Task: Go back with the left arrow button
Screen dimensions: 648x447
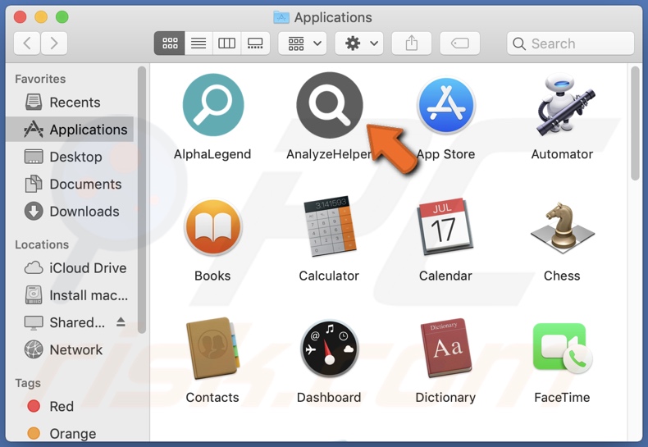Action: coord(27,43)
